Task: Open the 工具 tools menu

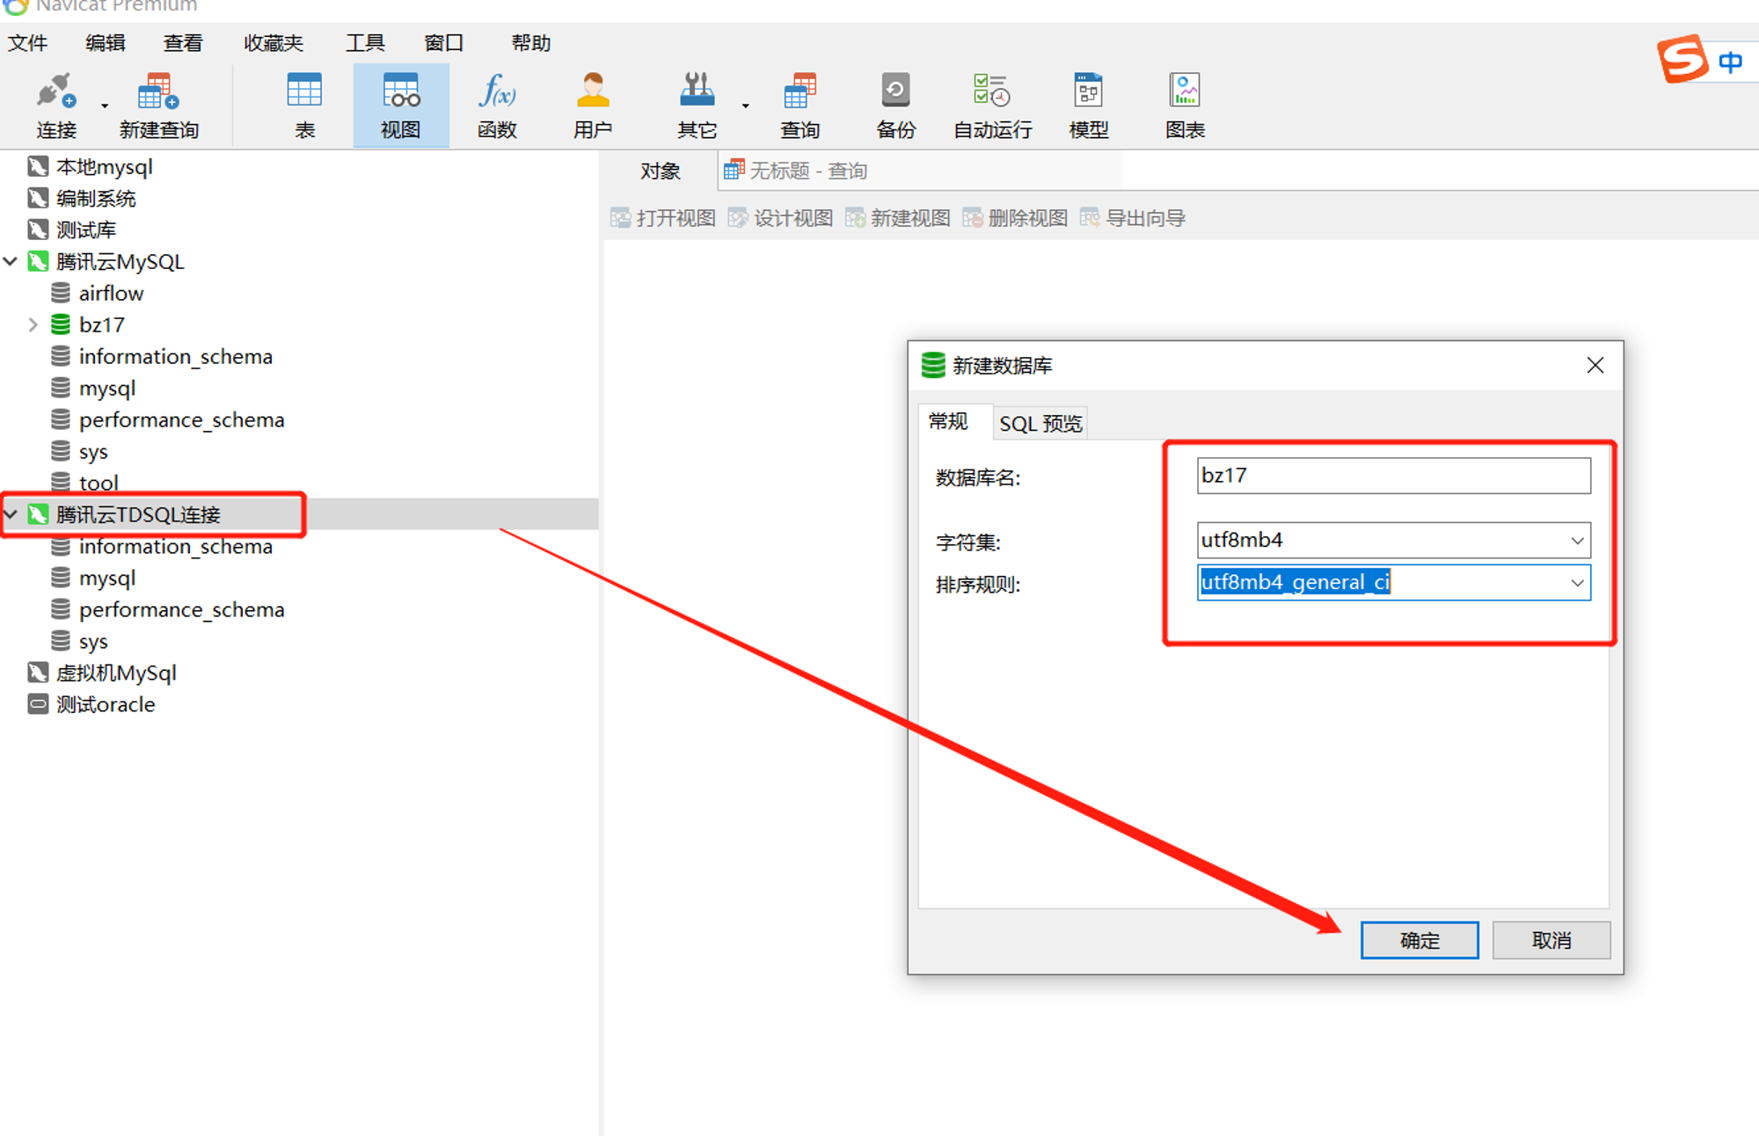Action: (x=365, y=43)
